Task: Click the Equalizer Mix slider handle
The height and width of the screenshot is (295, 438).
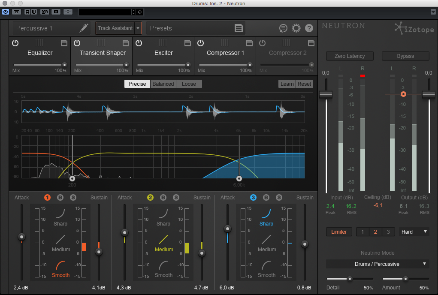Action: point(64,65)
